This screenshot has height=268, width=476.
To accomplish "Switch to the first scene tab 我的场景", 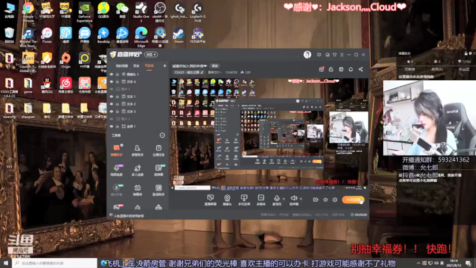I will 122,66.
